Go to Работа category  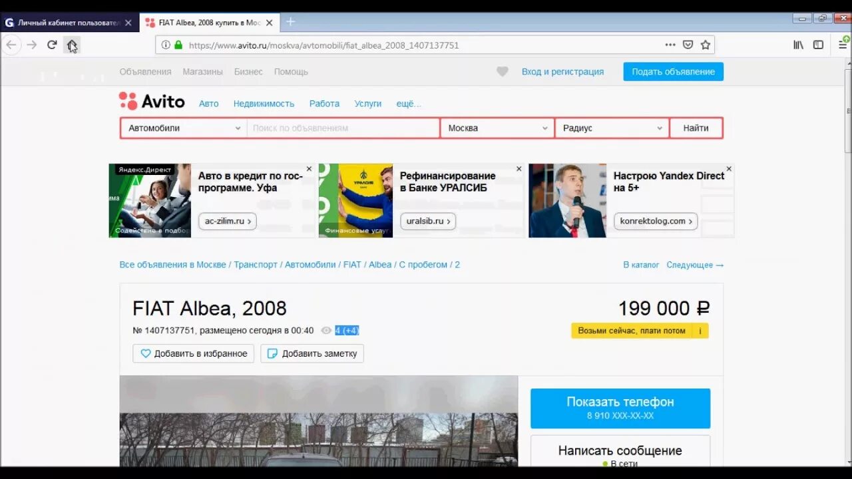[x=324, y=104]
